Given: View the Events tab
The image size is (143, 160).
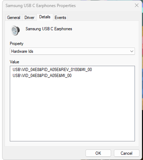Looking at the screenshot, I should (x=60, y=18).
